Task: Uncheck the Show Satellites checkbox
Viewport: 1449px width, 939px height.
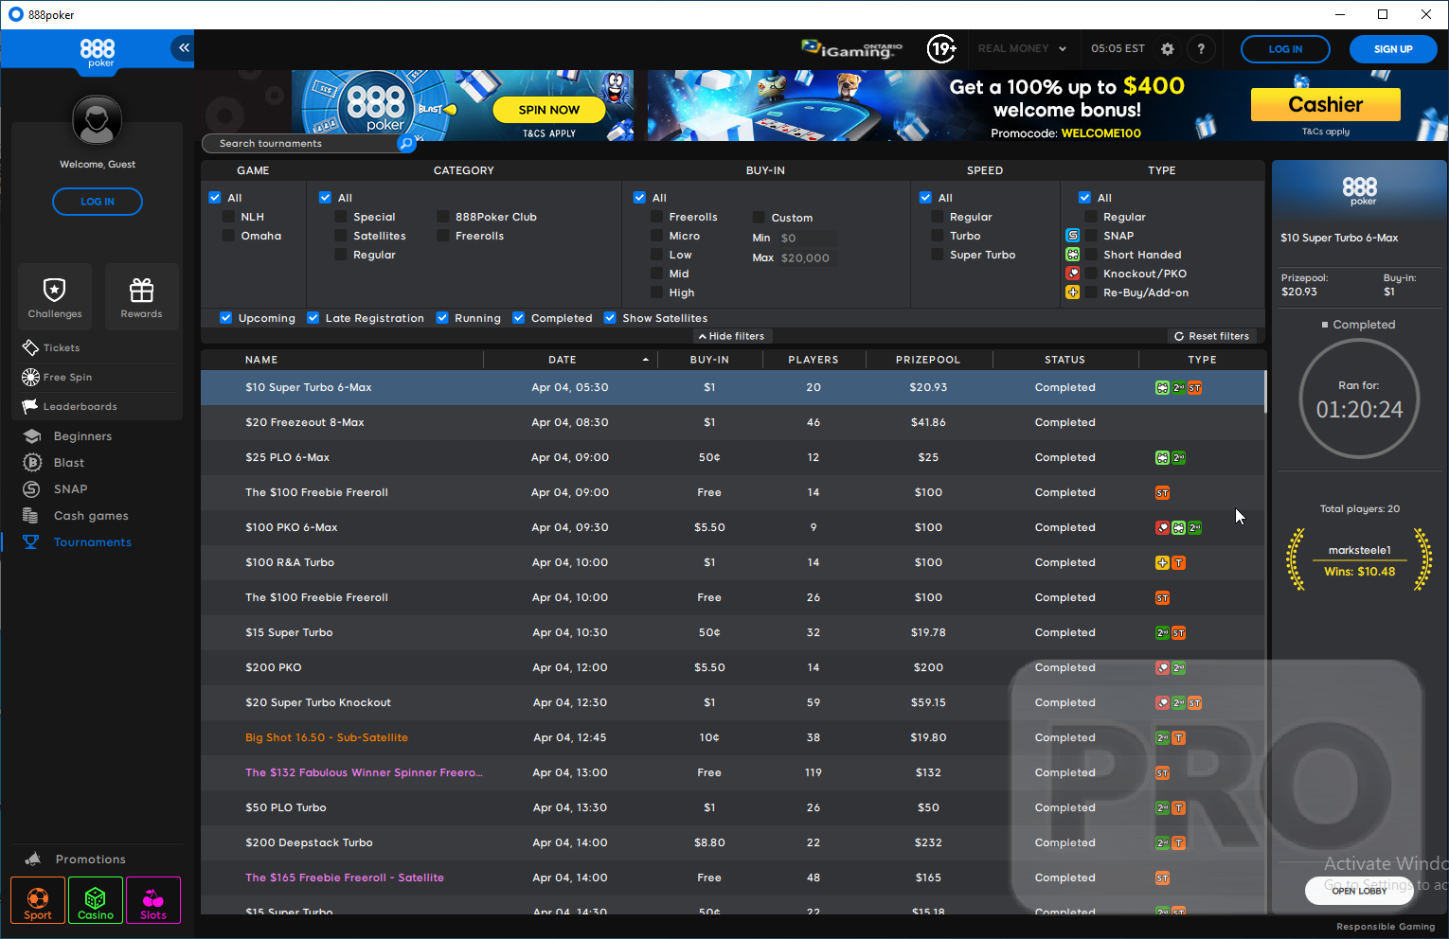Action: (x=610, y=318)
